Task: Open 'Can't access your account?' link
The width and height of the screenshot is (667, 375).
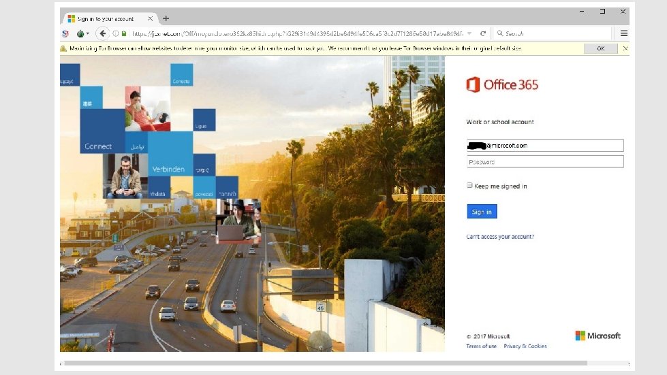Action: 500,237
